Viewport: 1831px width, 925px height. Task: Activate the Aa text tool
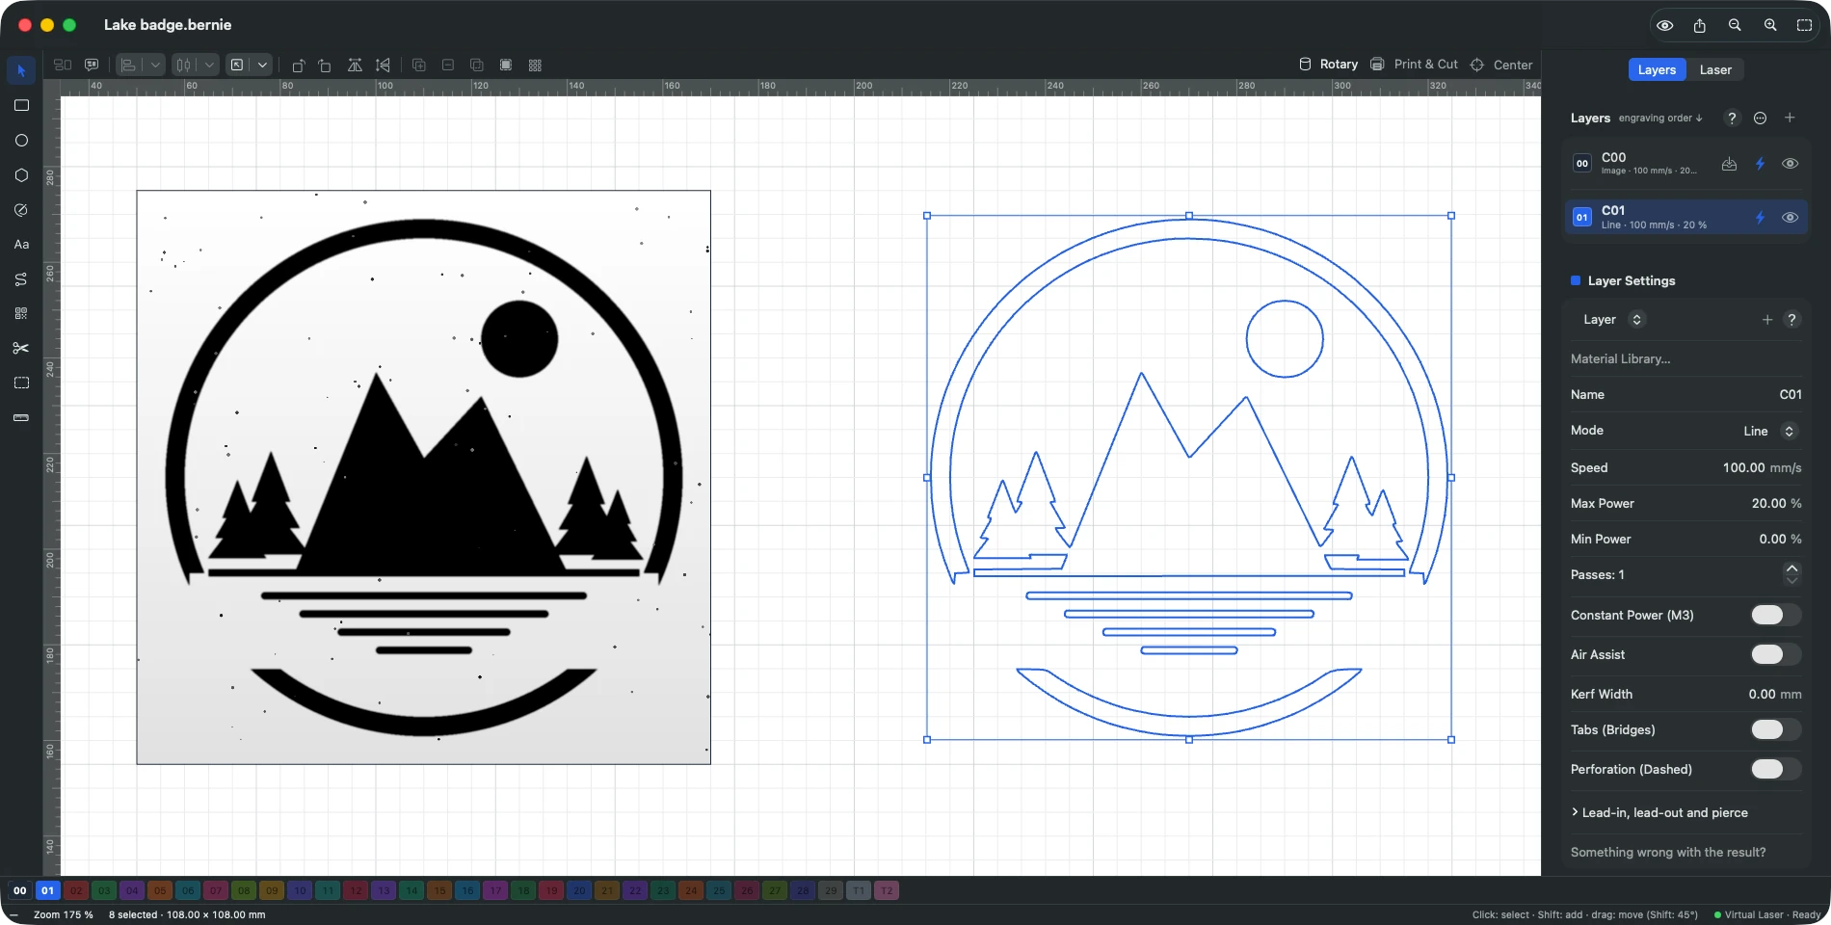click(x=21, y=244)
